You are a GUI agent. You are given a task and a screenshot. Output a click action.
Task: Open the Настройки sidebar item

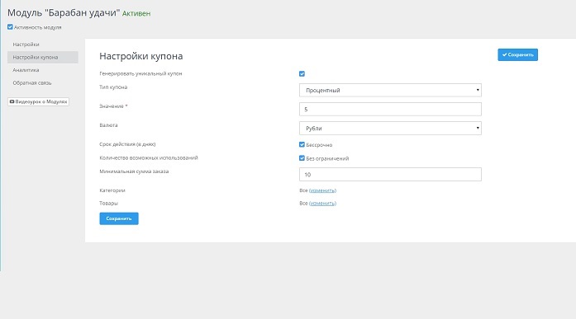[26, 45]
